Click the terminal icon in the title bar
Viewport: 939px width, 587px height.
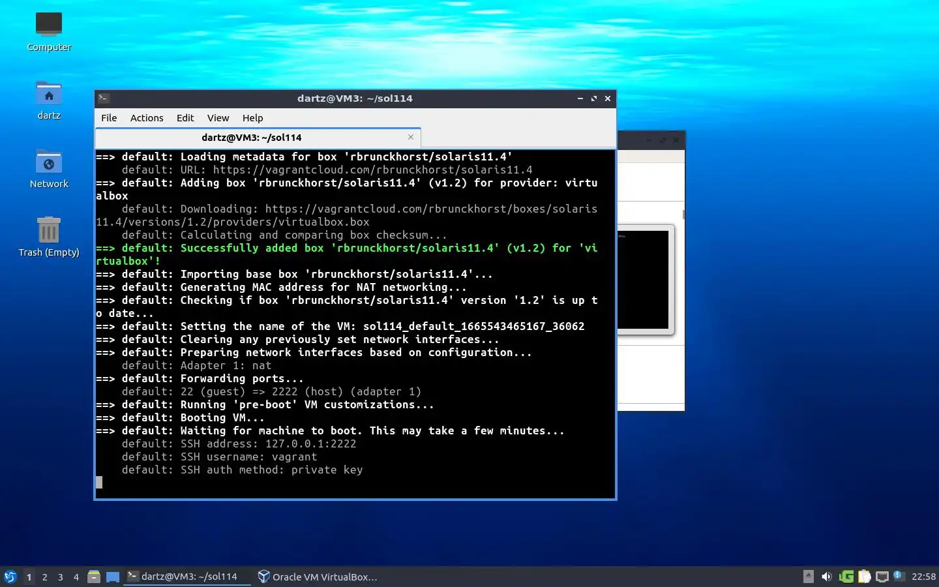click(104, 98)
